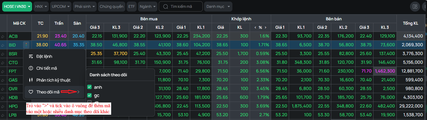This screenshot has height=120, width=427.
Task: Open the Ngành dropdown
Action: pyautogui.click(x=148, y=7)
